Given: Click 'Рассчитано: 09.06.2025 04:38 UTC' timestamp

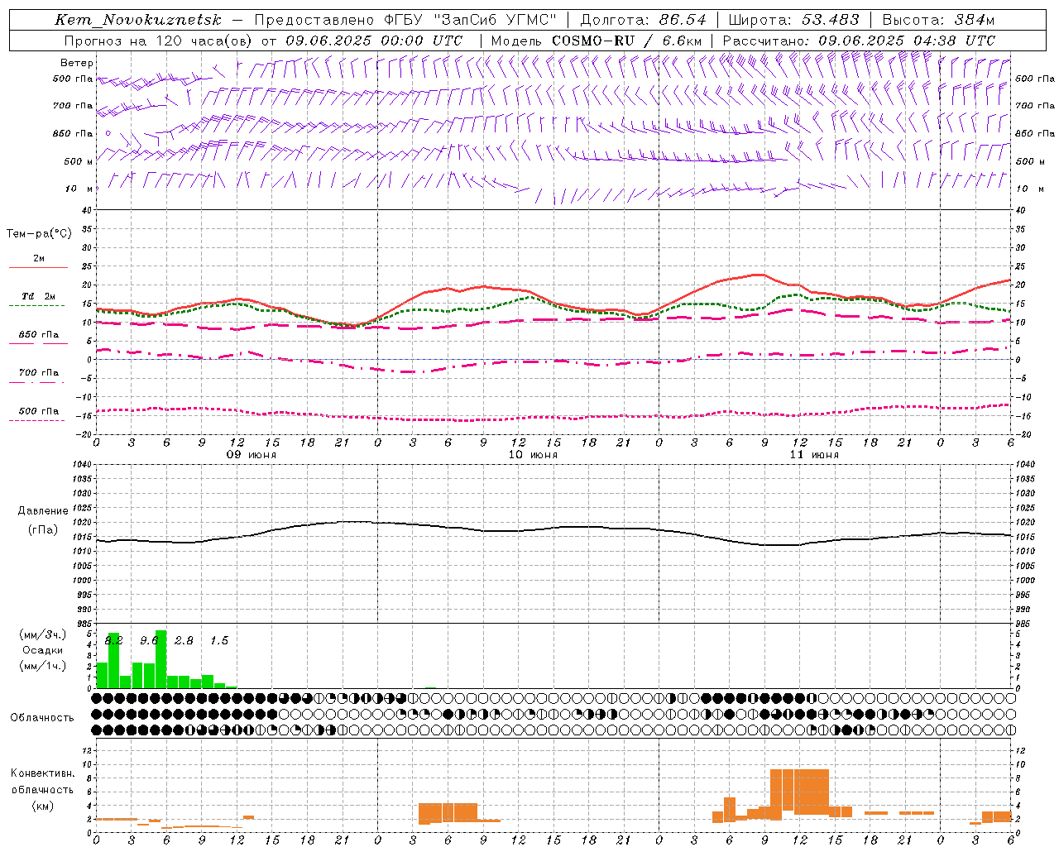Looking at the screenshot, I should pos(859,40).
